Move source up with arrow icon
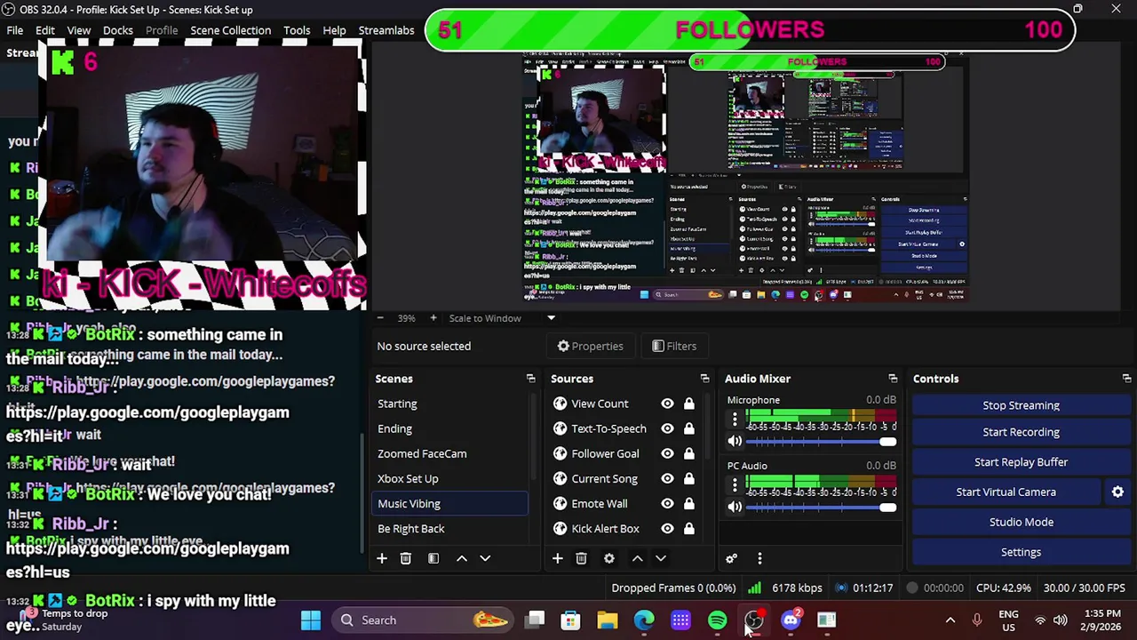 coord(637,558)
